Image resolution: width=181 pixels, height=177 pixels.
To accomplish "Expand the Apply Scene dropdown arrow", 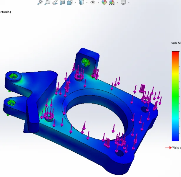I will point(117,2).
